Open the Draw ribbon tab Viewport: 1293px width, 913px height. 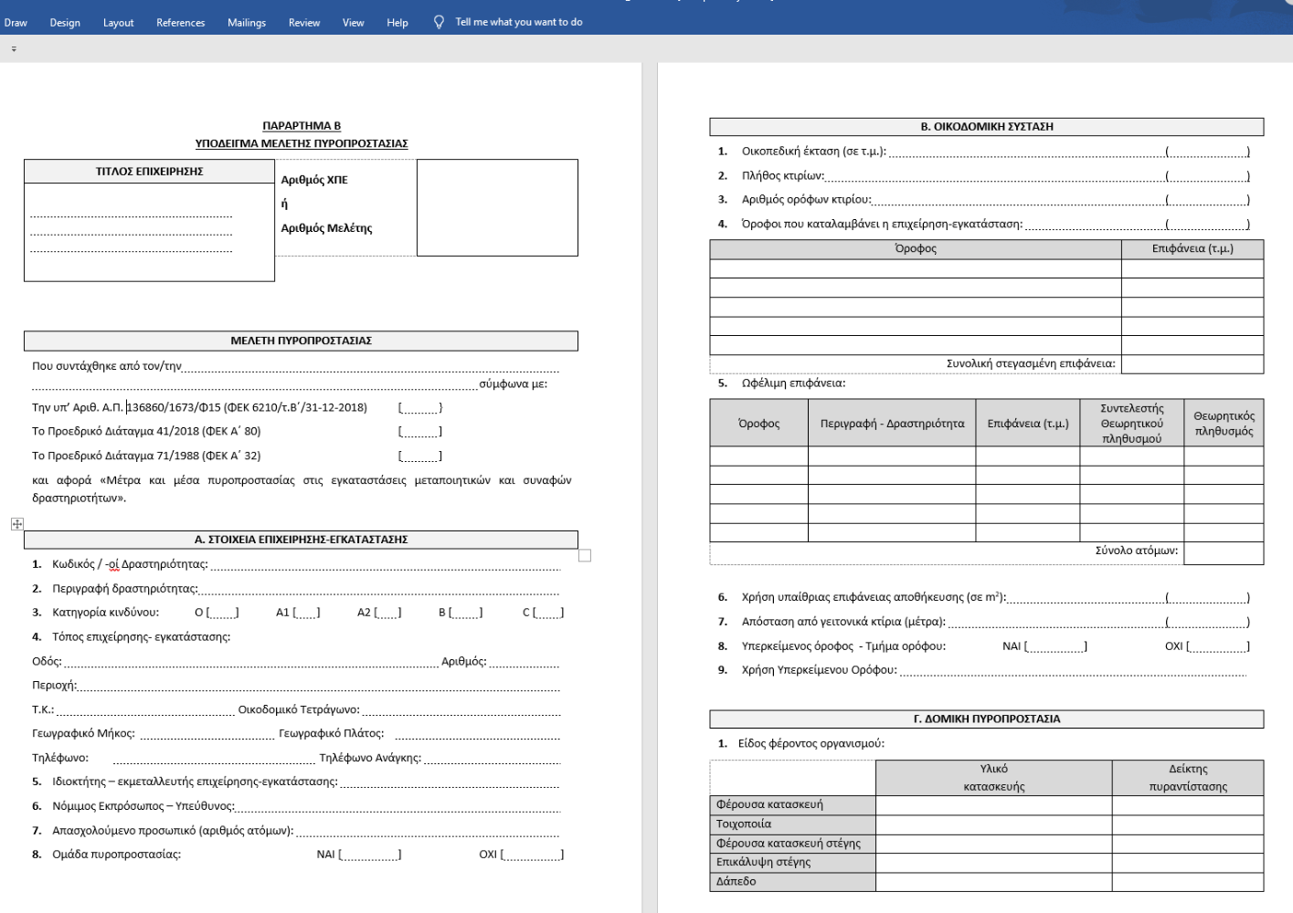[16, 23]
